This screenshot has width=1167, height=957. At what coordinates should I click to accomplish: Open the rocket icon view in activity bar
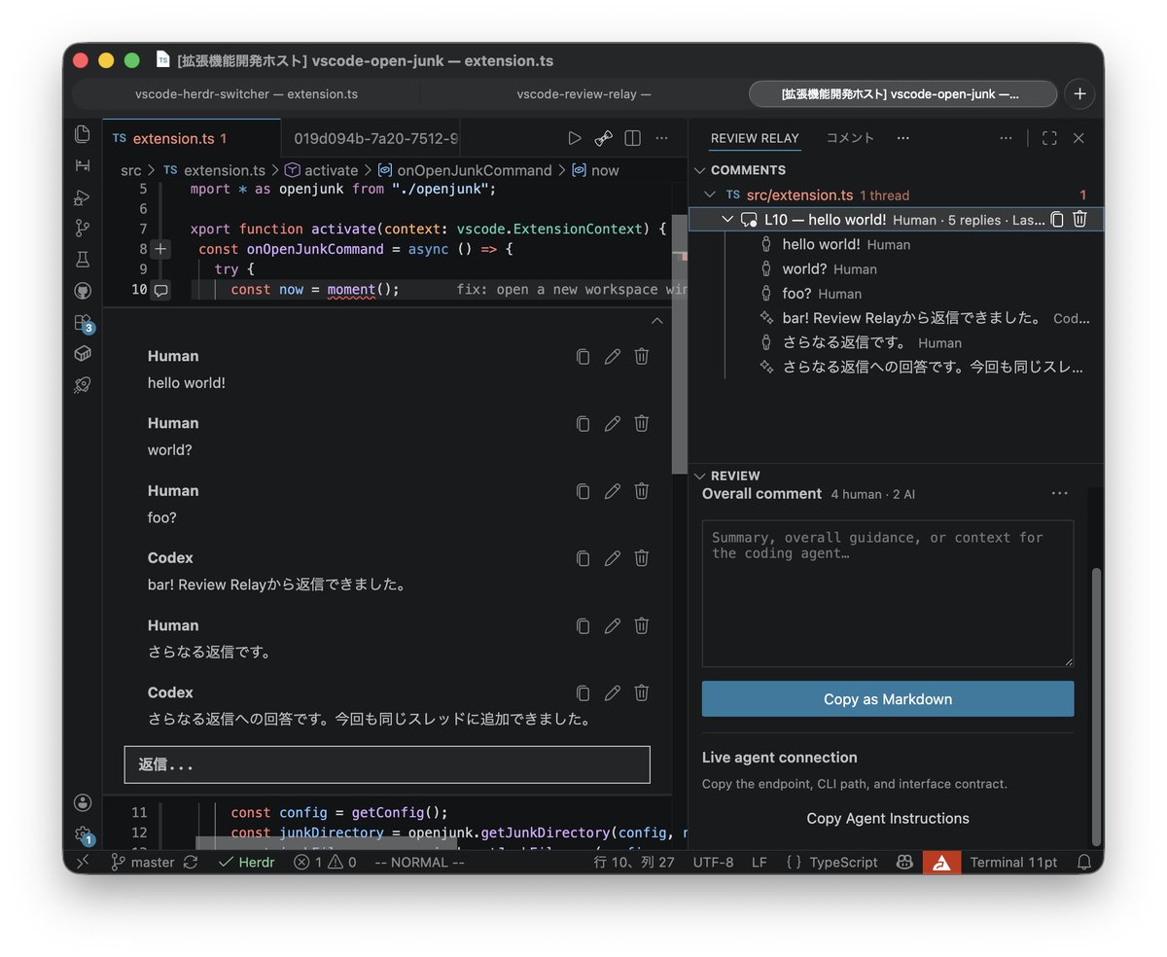[83, 385]
